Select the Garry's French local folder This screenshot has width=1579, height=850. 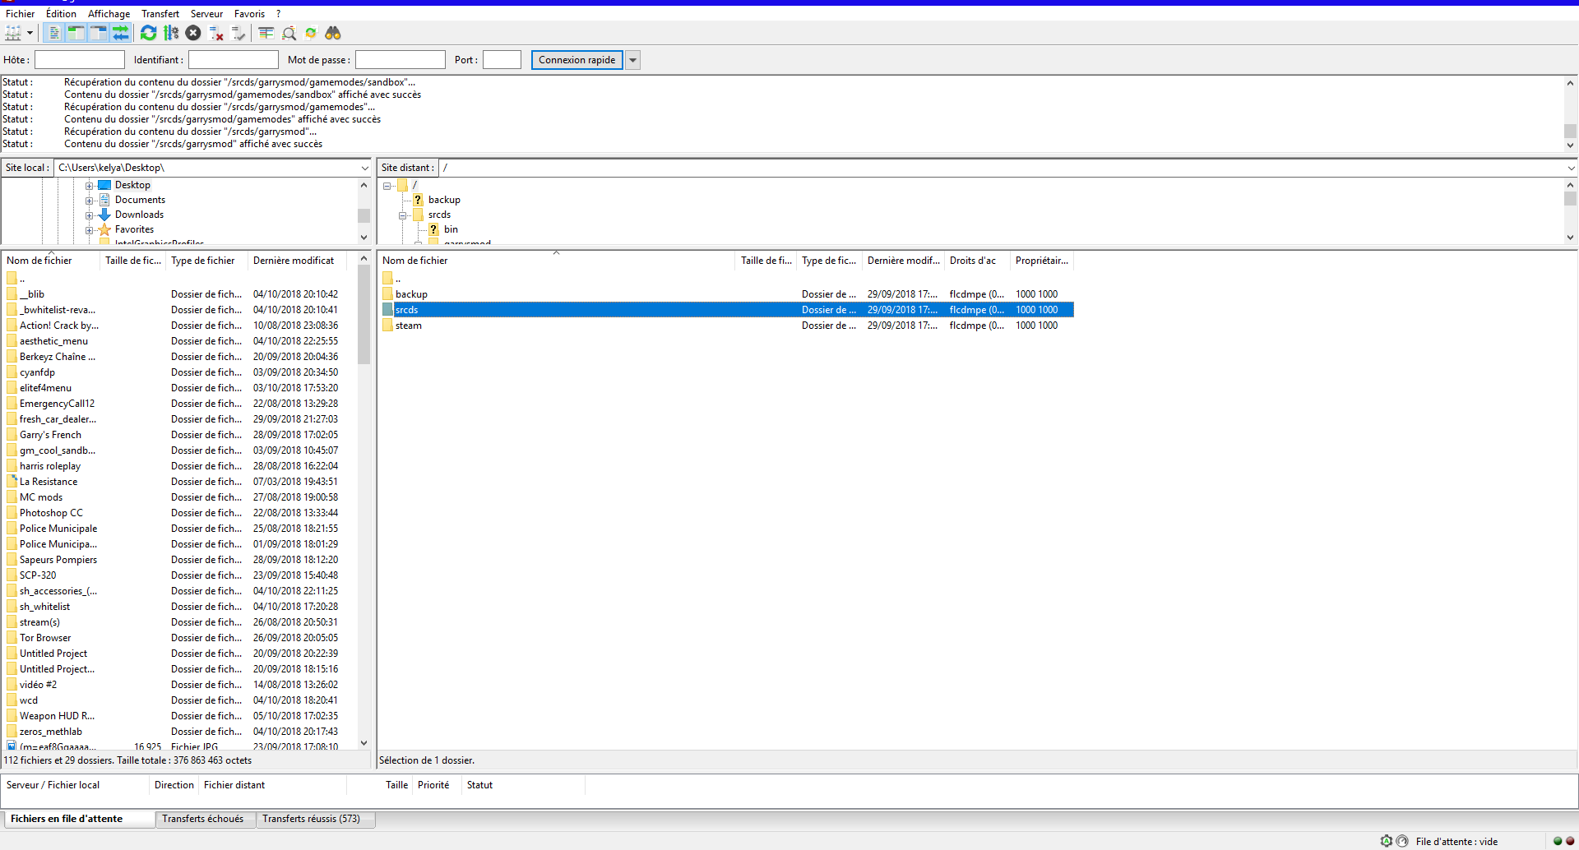point(50,435)
